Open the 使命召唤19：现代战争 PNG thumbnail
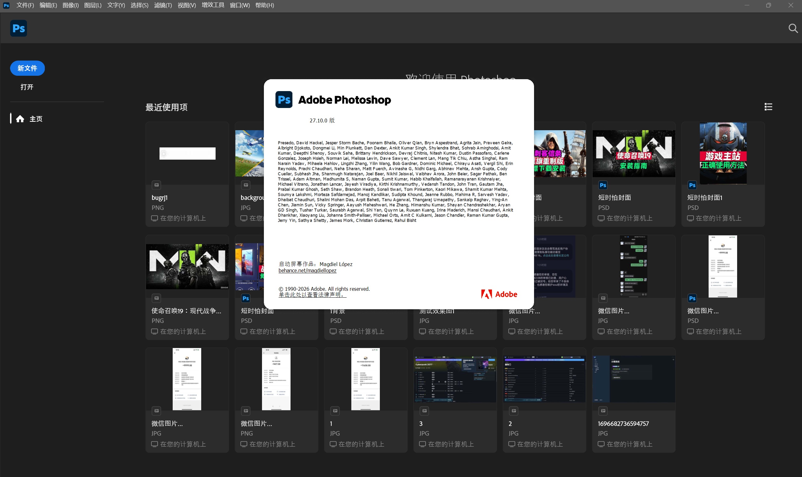802x477 pixels. [x=187, y=266]
